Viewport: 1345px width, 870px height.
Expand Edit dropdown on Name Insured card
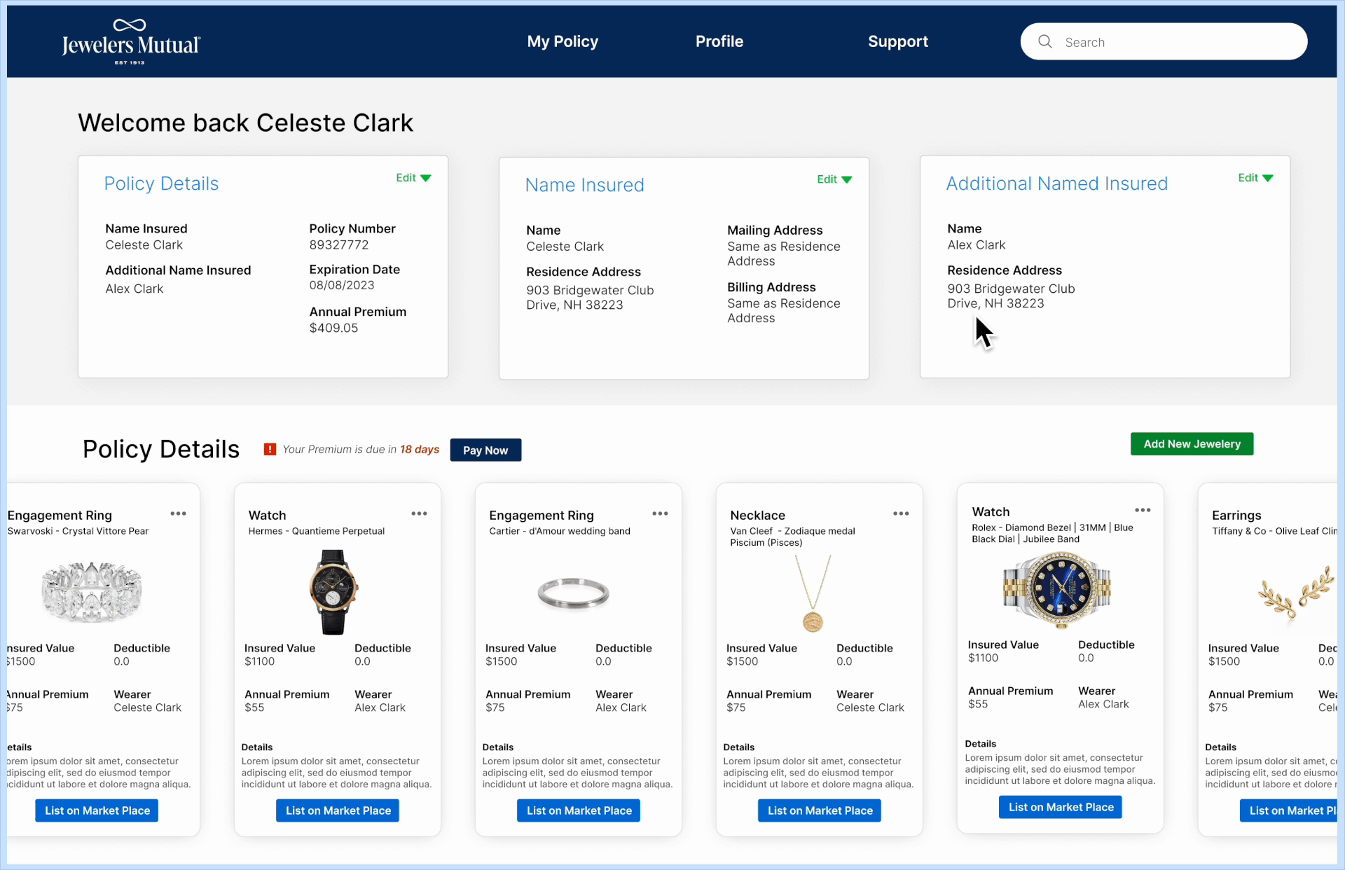[834, 179]
